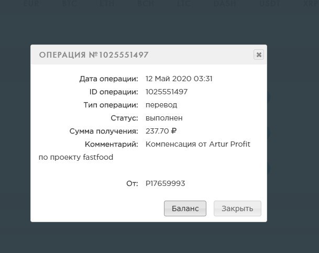Viewport: 319px width, 253px height.
Task: Click the Баланс button
Action: 185,208
